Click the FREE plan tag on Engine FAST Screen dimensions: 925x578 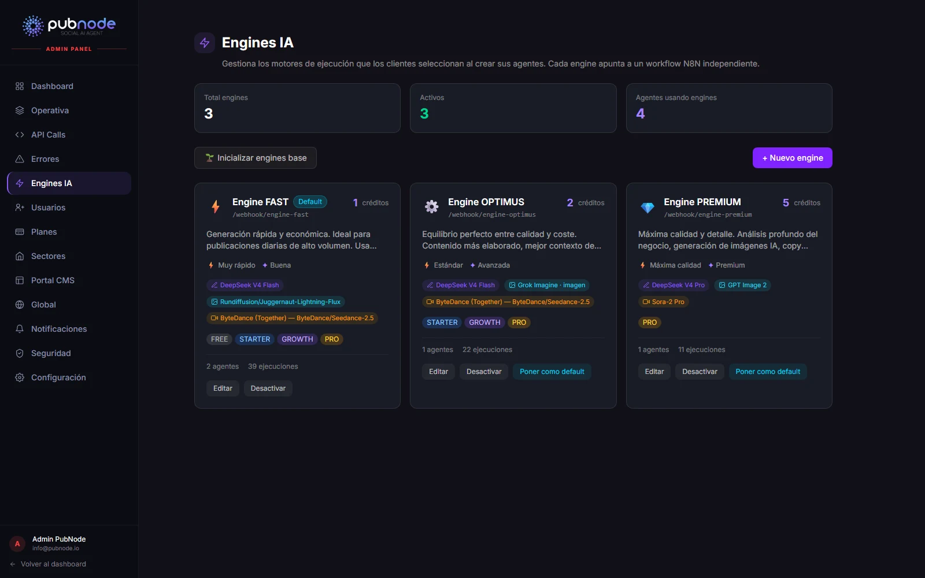point(219,339)
